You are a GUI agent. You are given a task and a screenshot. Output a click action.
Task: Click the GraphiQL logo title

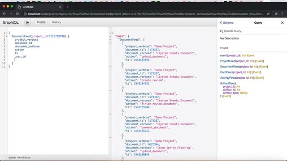point(11,22)
